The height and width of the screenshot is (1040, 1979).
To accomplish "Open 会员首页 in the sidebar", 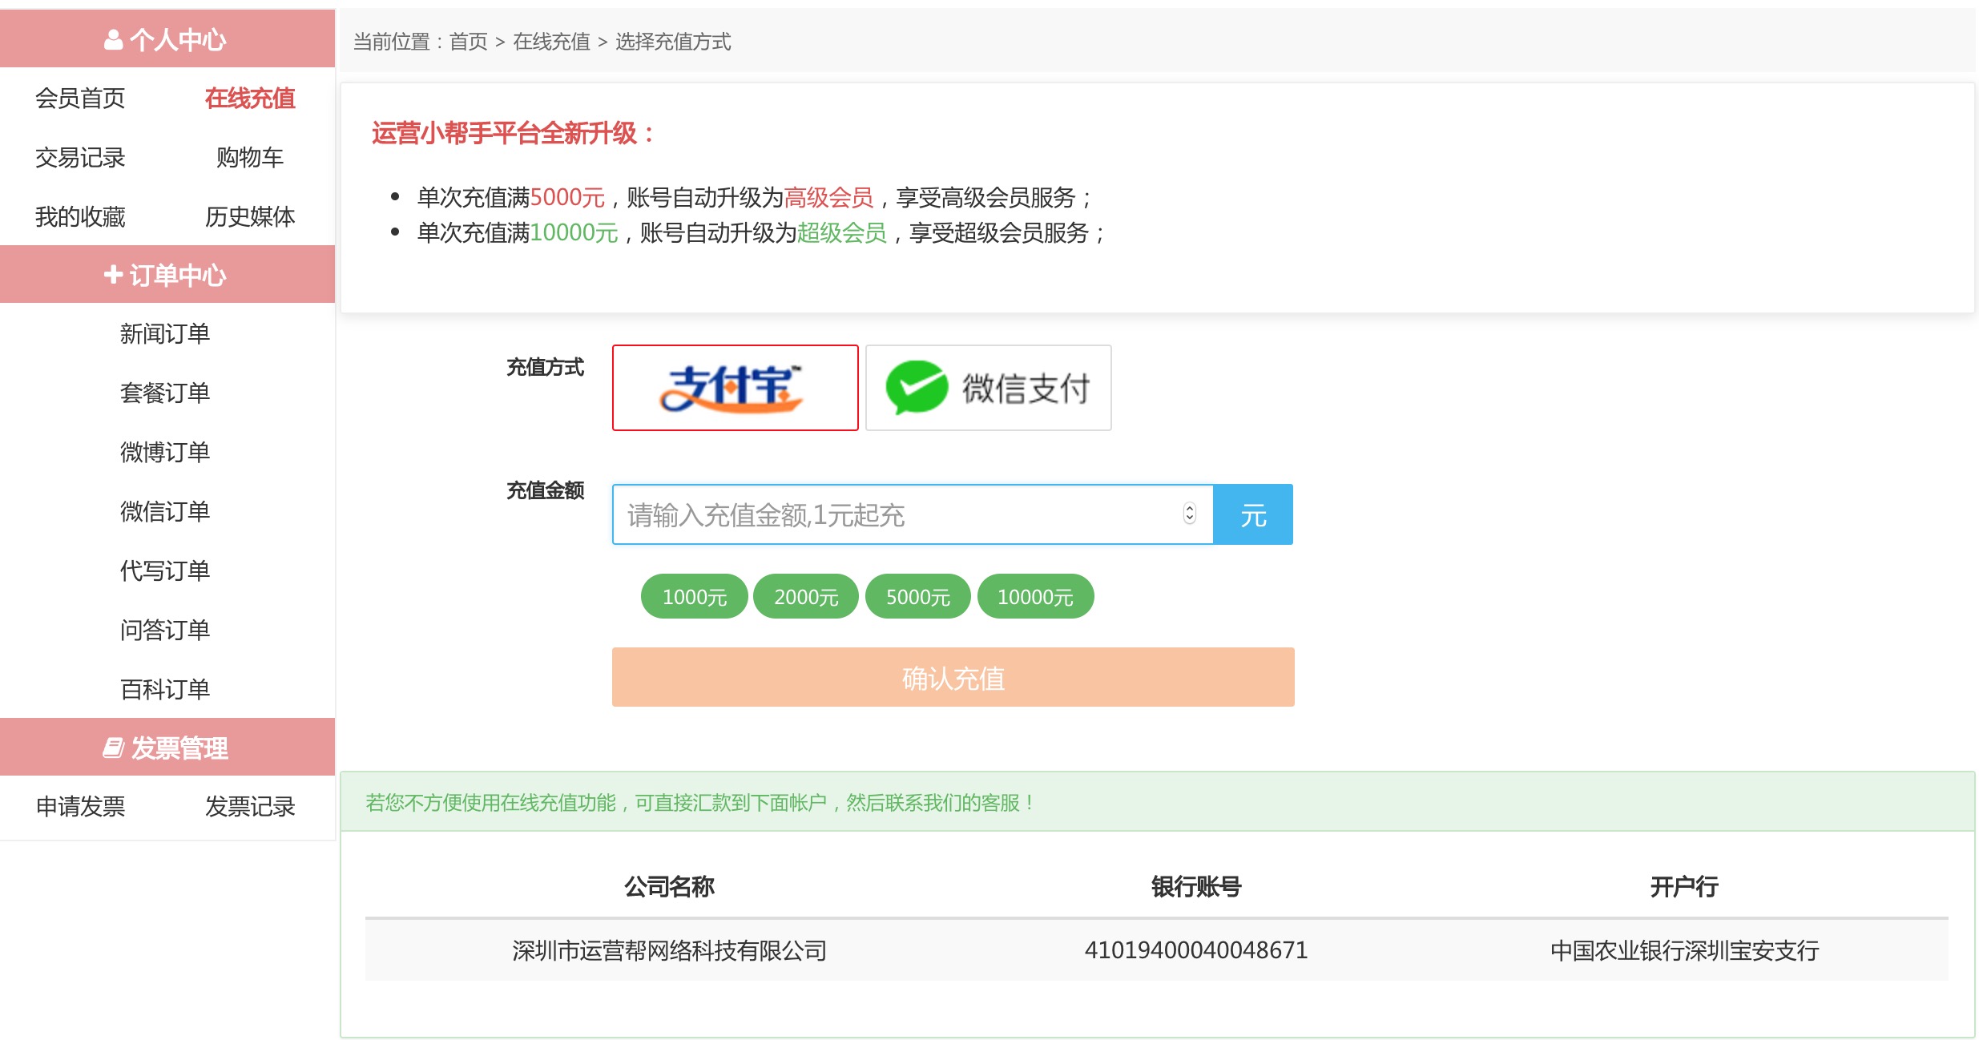I will coord(80,99).
